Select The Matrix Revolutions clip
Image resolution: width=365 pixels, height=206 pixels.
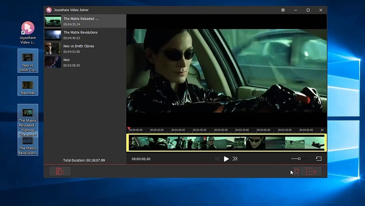coord(85,35)
